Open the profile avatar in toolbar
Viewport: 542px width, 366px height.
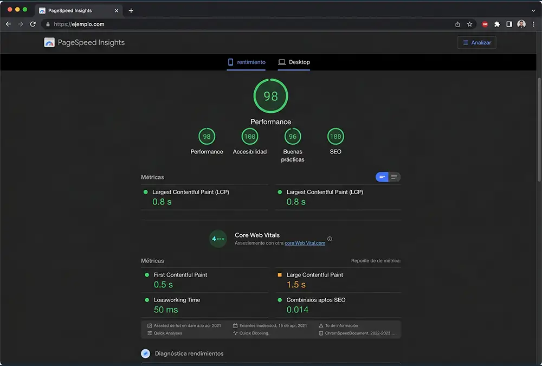coord(521,24)
